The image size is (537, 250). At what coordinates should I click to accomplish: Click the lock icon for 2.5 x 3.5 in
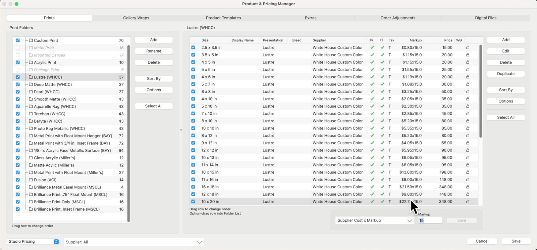(468, 48)
